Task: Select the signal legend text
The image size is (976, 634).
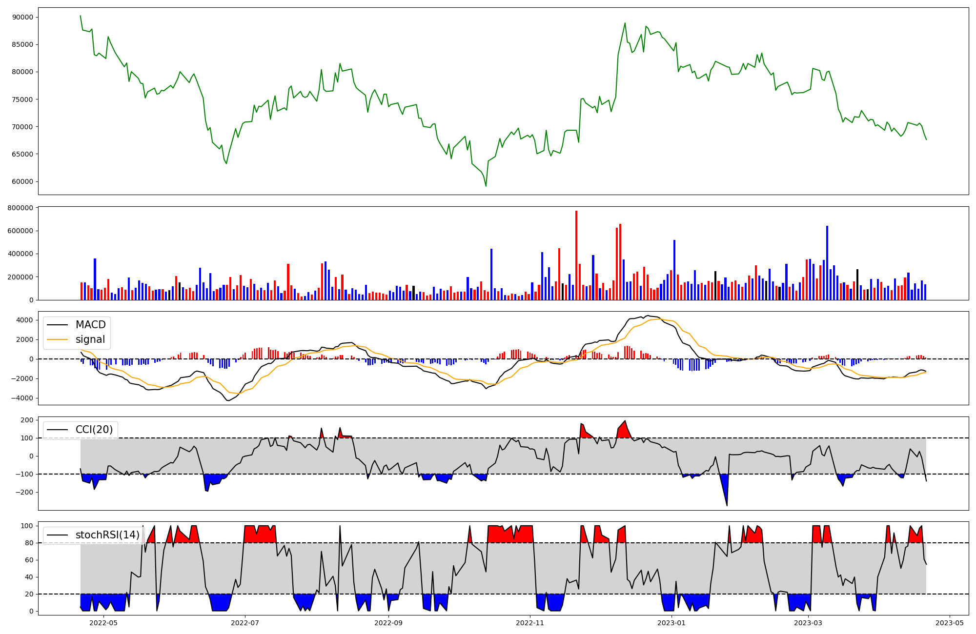Action: 90,339
